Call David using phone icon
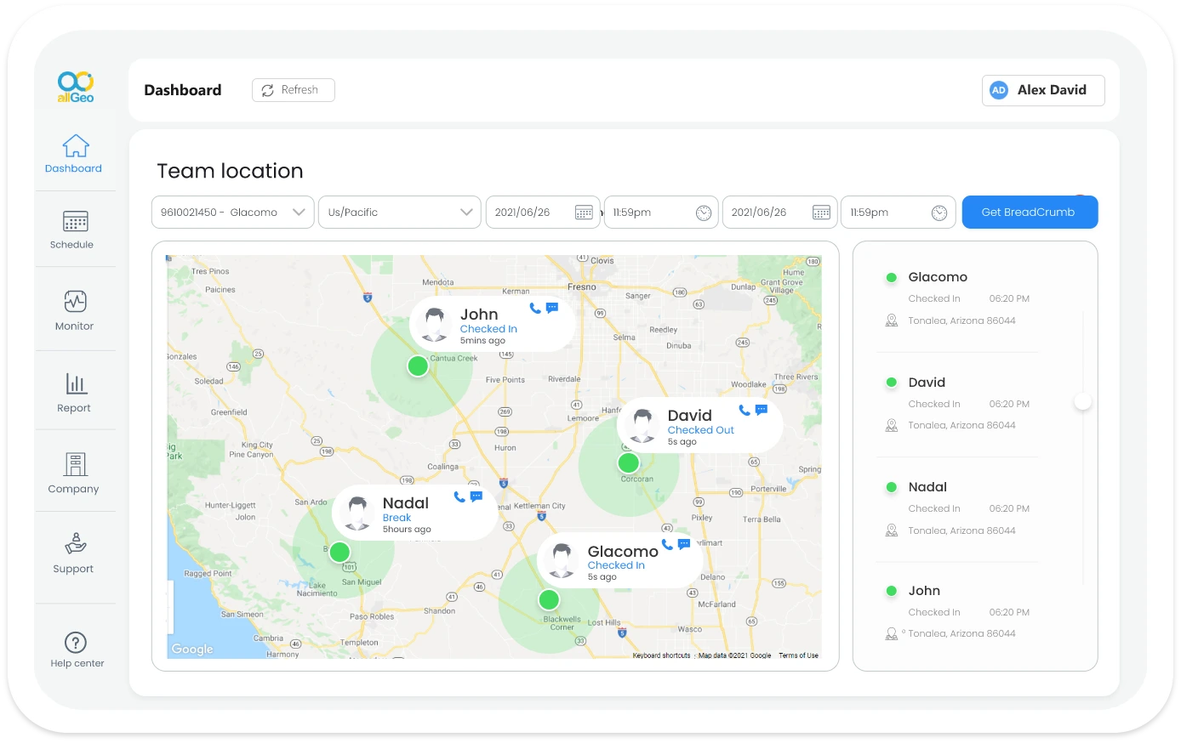The image size is (1181, 743). [745, 410]
